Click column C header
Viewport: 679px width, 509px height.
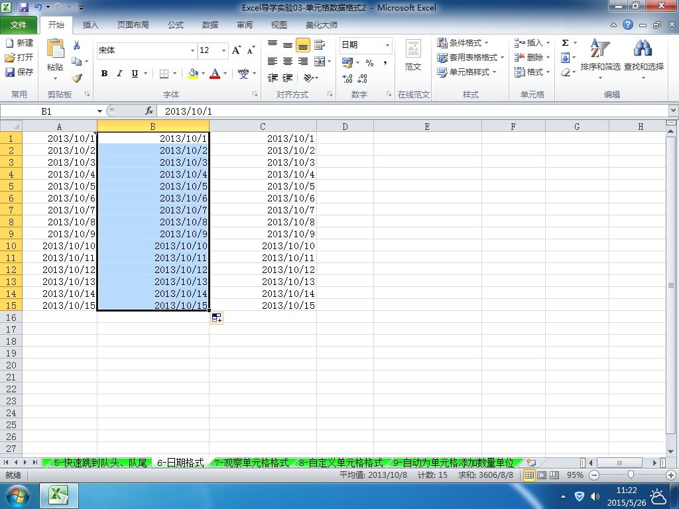click(263, 127)
